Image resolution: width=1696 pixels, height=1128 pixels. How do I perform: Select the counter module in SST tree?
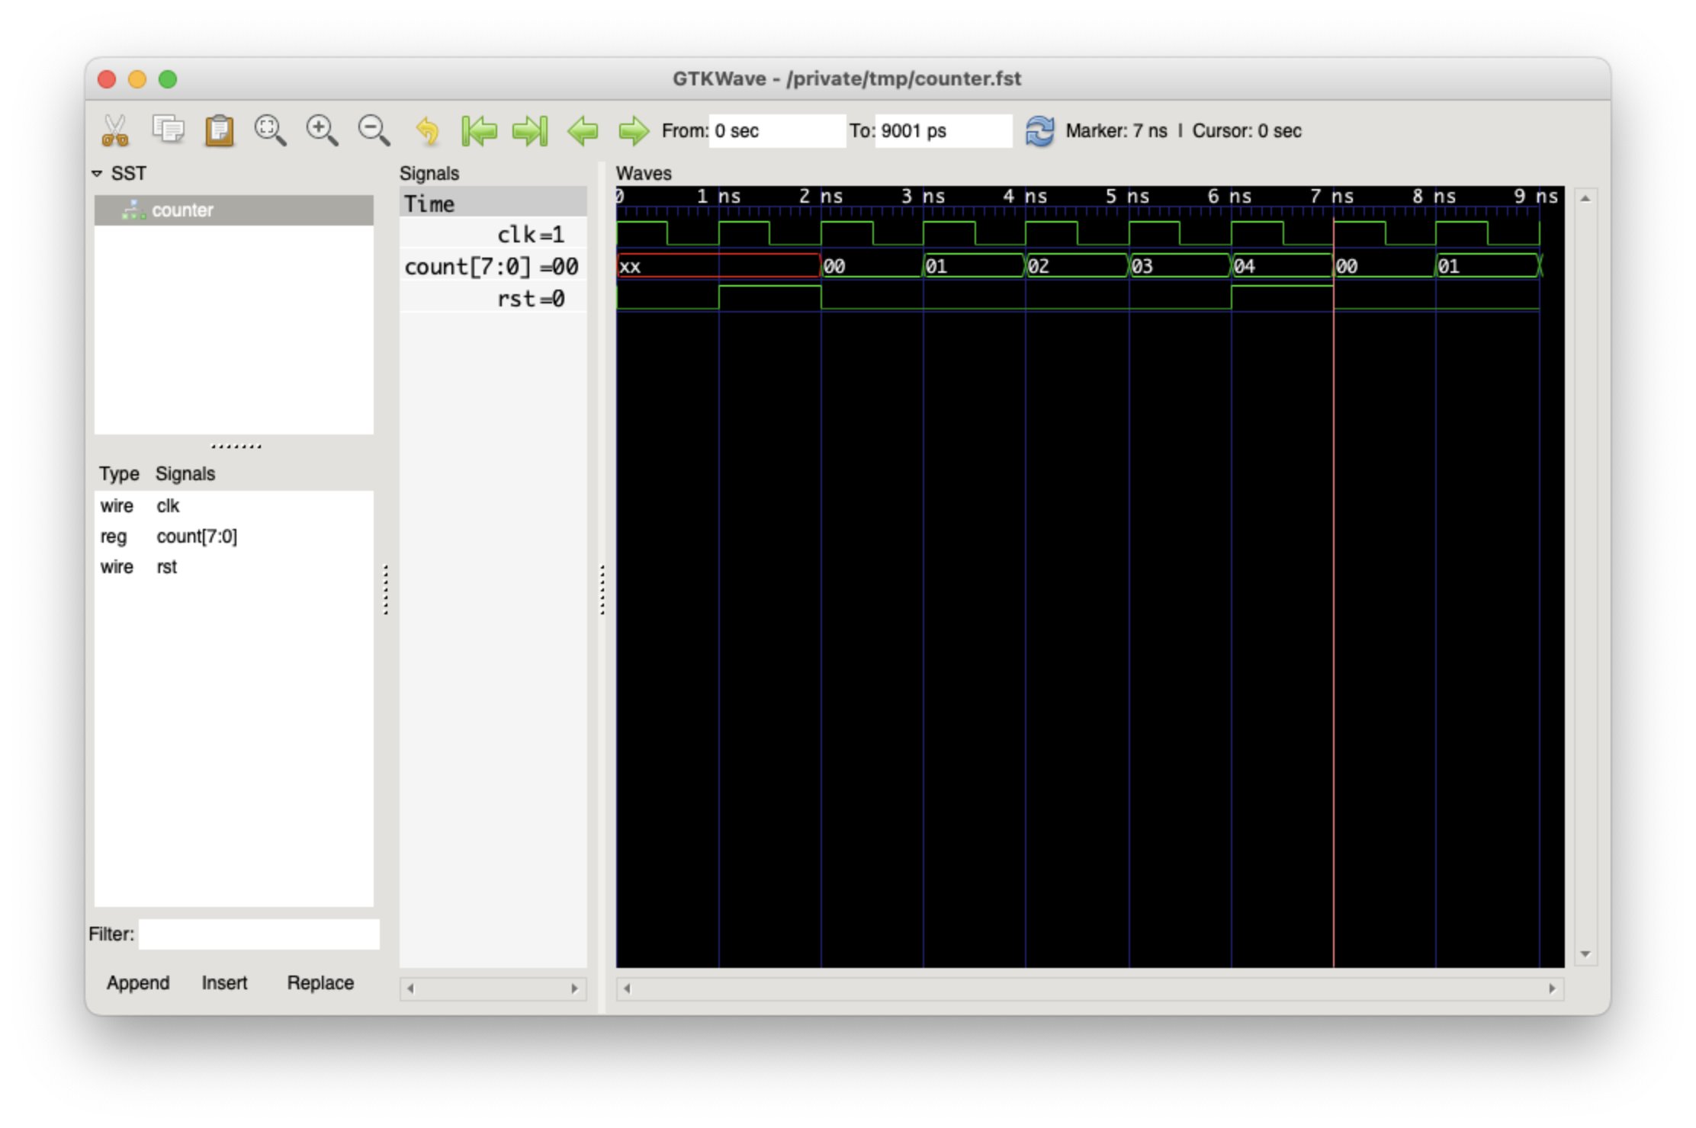[182, 210]
